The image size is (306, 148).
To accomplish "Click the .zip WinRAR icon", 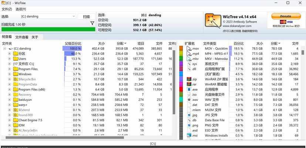I will click(189, 79).
